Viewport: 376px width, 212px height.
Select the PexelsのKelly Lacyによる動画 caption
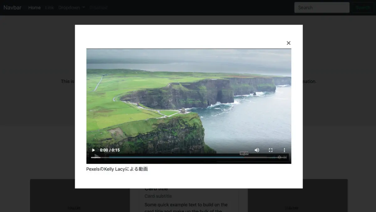coord(117,169)
